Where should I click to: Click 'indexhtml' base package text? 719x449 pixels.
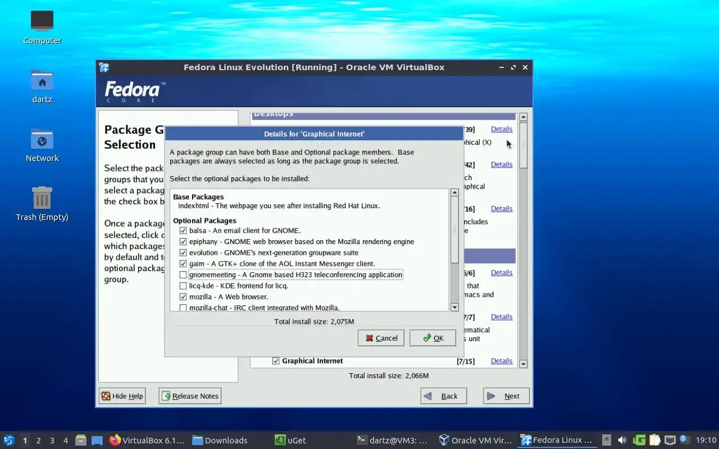[279, 206]
